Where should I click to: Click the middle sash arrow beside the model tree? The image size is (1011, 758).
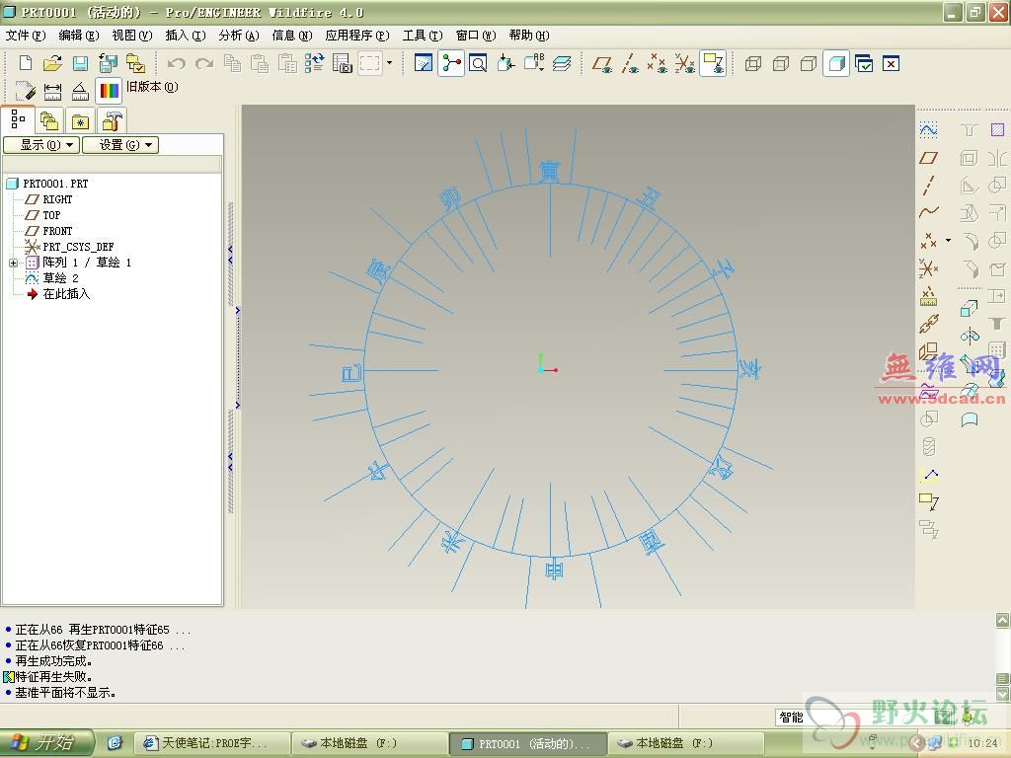pyautogui.click(x=237, y=357)
